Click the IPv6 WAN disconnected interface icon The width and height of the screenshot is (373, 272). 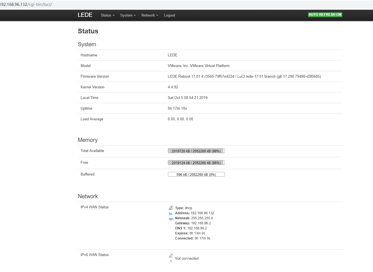click(x=171, y=255)
